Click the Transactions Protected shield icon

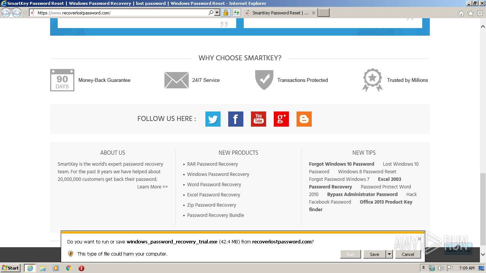coord(264,80)
